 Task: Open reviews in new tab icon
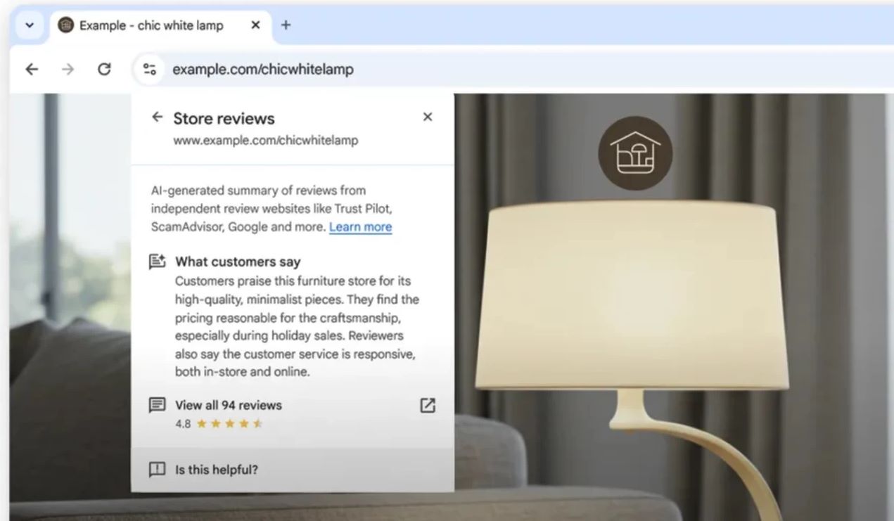(x=427, y=405)
